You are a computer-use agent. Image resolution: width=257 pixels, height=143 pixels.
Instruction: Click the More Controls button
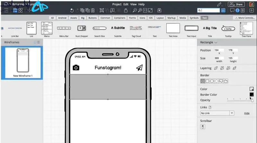[245, 18]
